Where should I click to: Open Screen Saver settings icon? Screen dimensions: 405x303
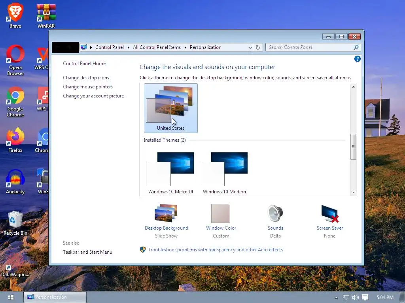tap(329, 214)
